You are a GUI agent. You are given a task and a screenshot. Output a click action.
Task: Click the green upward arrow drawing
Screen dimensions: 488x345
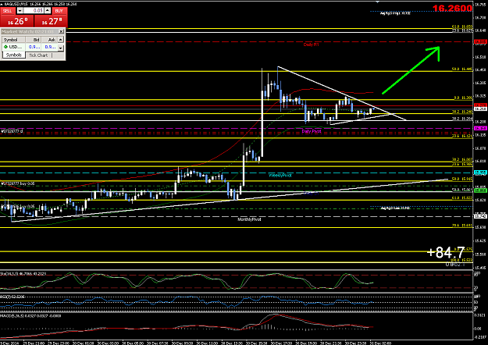tap(411, 69)
